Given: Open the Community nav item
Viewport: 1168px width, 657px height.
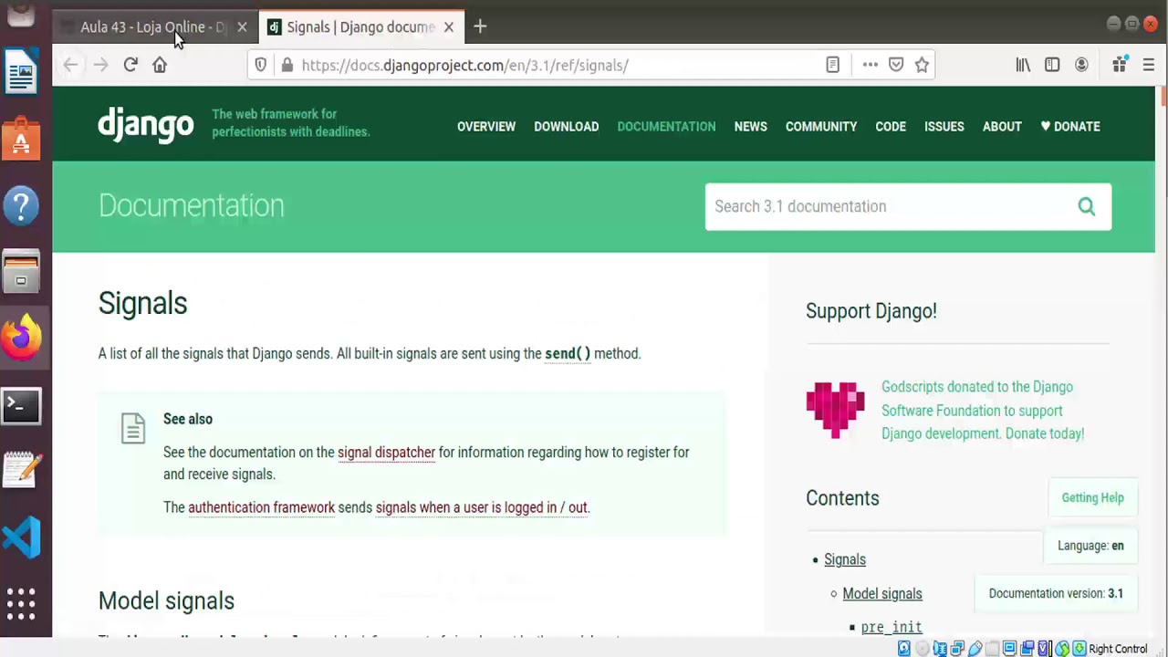Looking at the screenshot, I should click(x=821, y=127).
